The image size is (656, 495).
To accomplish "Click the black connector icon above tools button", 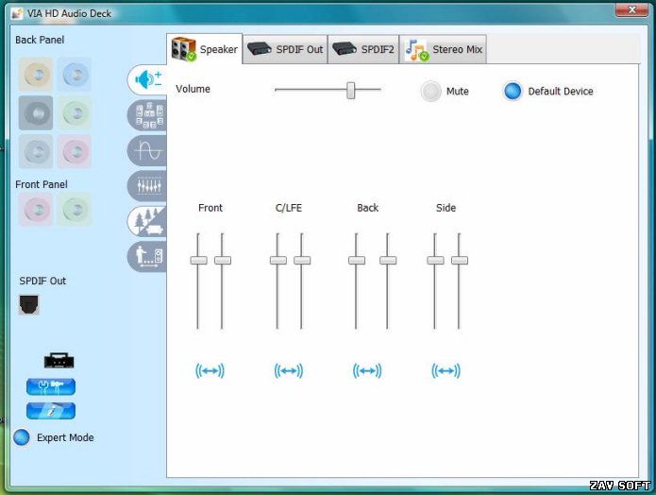I will pos(59,361).
